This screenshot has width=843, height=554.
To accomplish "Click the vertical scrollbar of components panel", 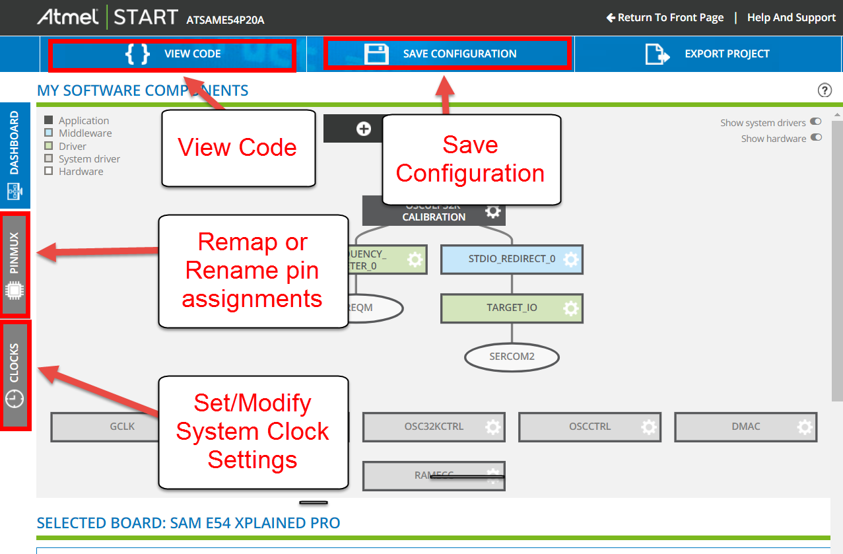I will [836, 264].
